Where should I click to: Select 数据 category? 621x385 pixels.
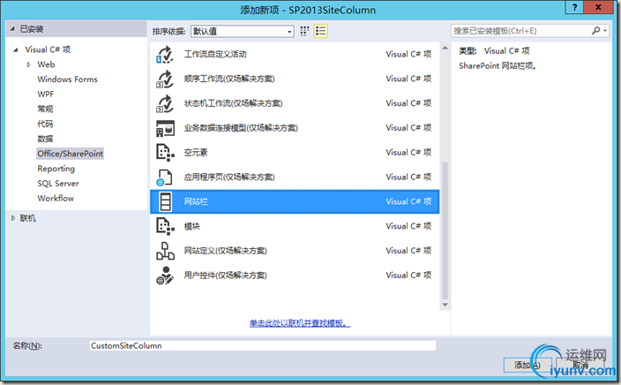pyautogui.click(x=45, y=139)
